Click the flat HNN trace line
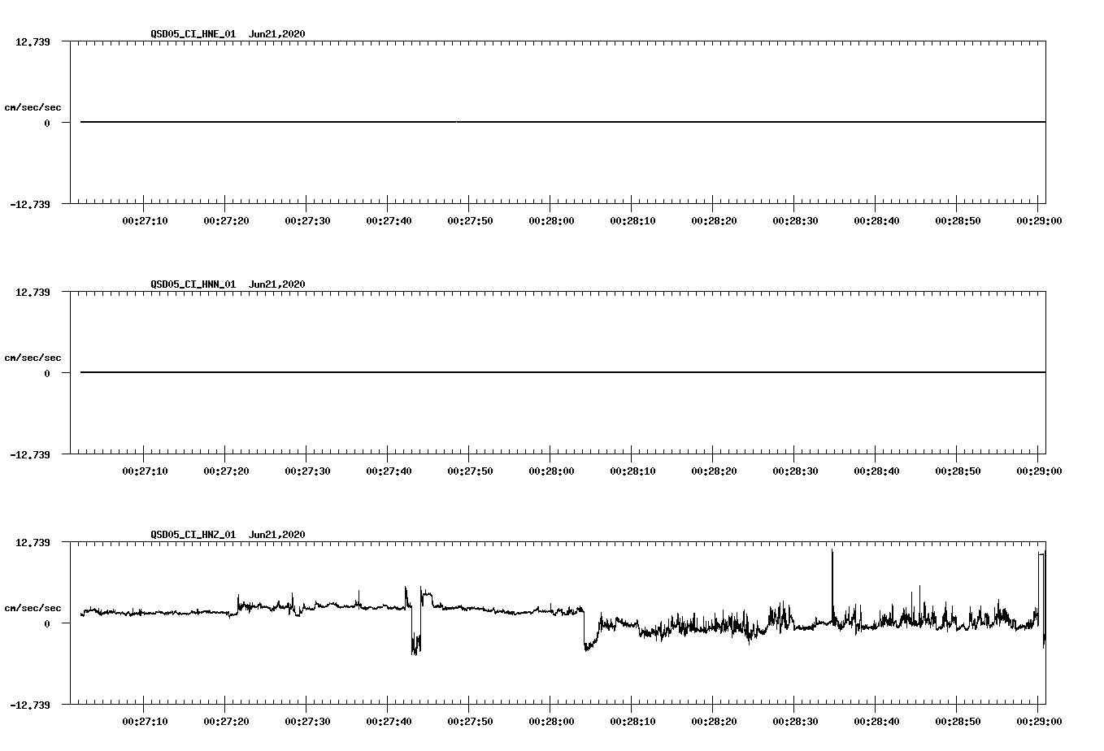This screenshot has height=751, width=1104. (563, 372)
